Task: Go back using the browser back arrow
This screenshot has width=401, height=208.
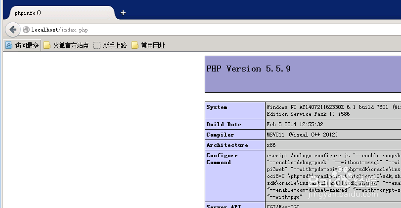Action: [13, 30]
